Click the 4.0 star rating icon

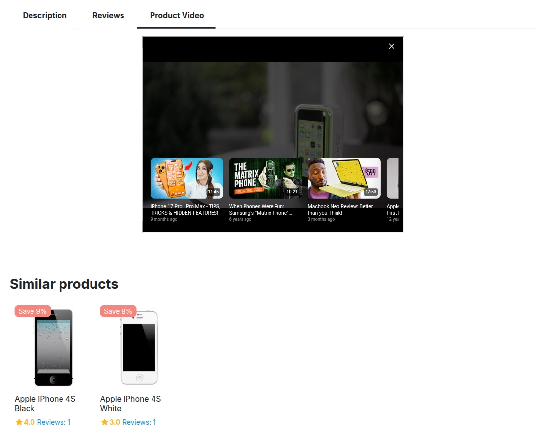(19, 422)
